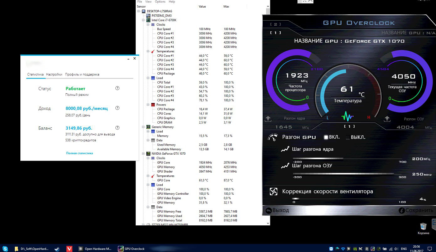436x252 pixels.
Task: Click the fan speed correction icon
Action: click(274, 192)
